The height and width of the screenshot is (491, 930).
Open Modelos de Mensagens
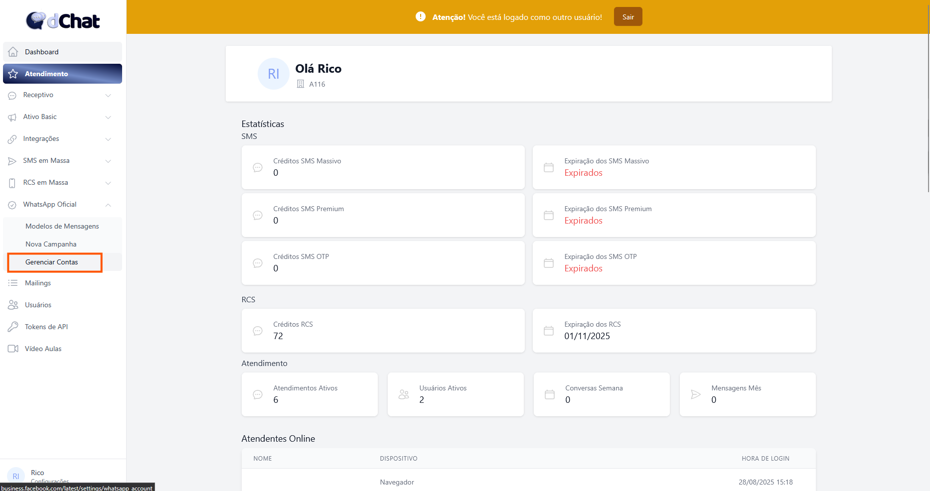click(62, 226)
